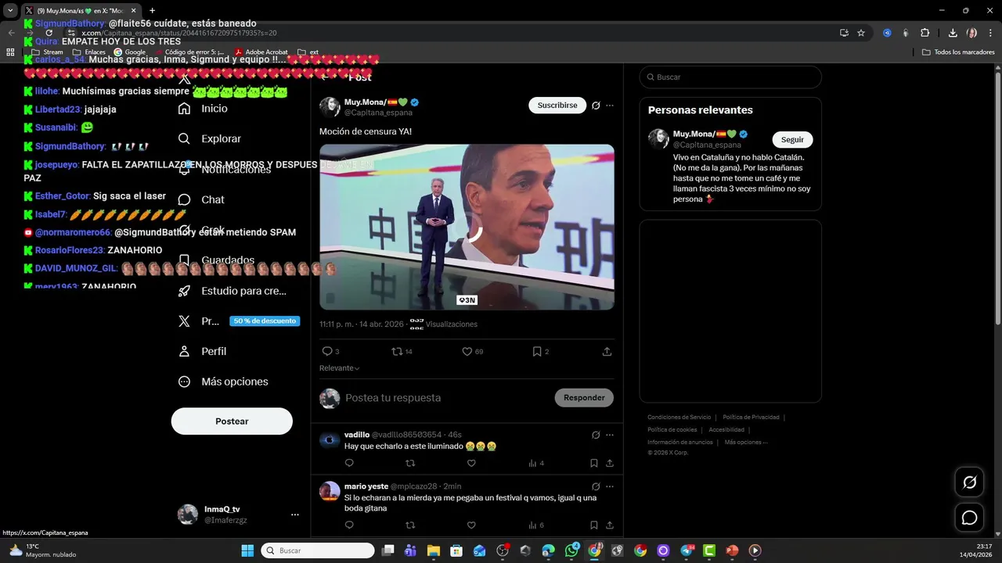This screenshot has width=1002, height=563.
Task: Repost vadillo's reply
Action: coord(410,463)
